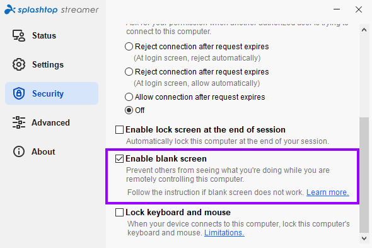Click the Advanced sliders icon
Image resolution: width=372 pixels, height=248 pixels.
[19, 122]
